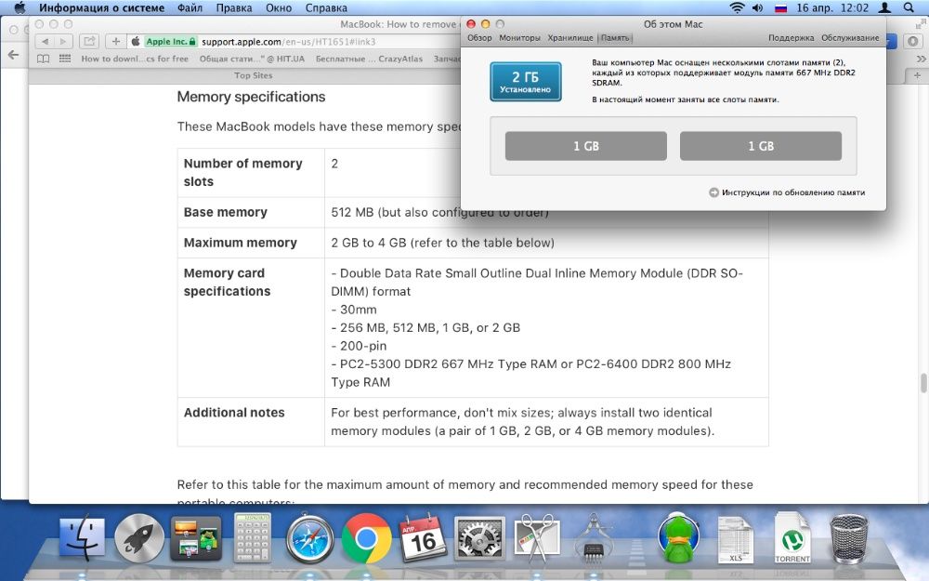This screenshot has width=929, height=581.
Task: Click the volume icon in menu bar
Action: coord(758,7)
